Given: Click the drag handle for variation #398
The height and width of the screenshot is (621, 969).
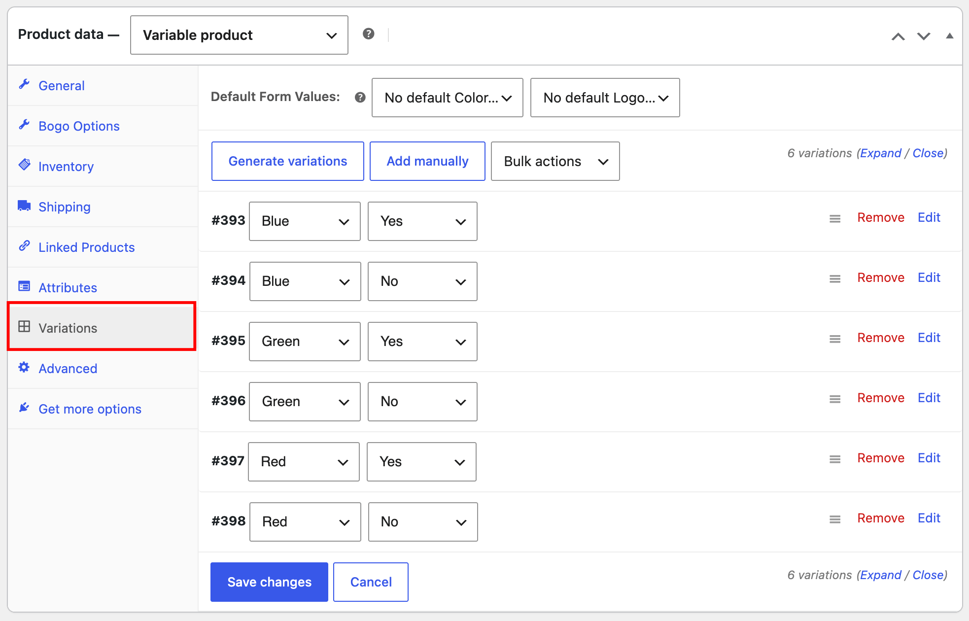Looking at the screenshot, I should (834, 519).
